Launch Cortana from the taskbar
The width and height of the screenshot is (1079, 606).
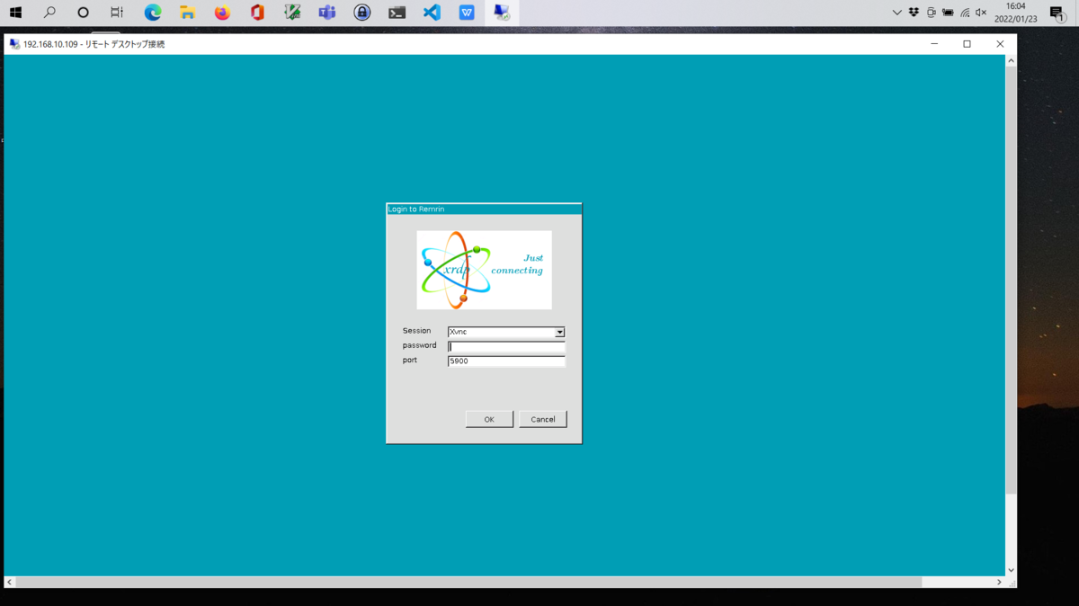(83, 13)
